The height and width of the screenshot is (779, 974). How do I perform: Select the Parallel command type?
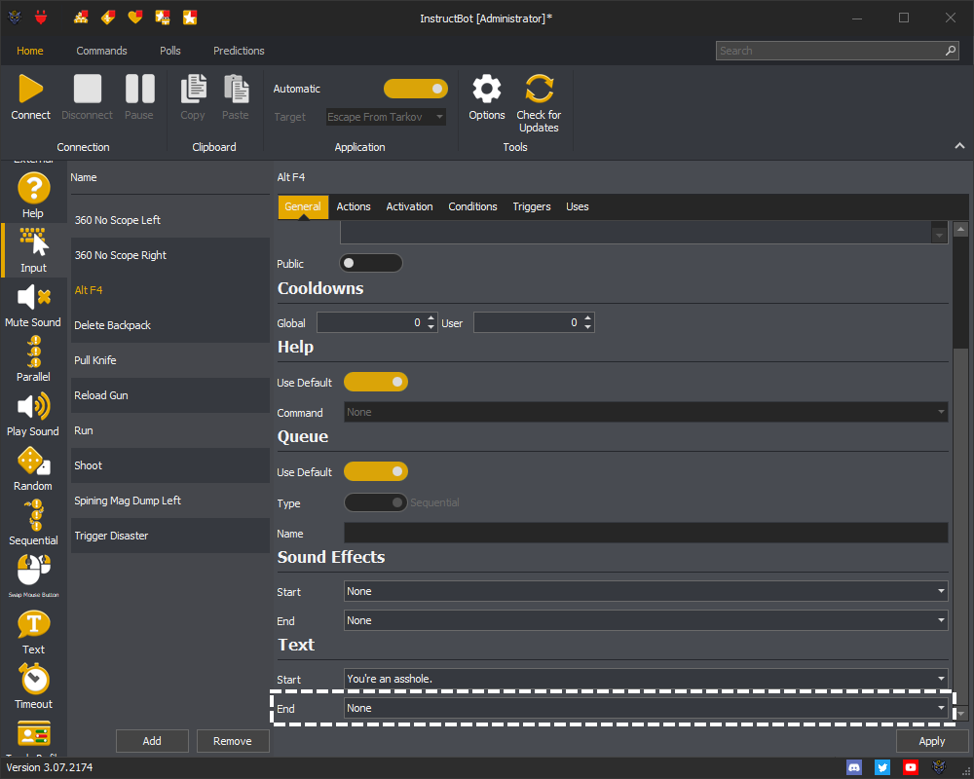pos(33,359)
